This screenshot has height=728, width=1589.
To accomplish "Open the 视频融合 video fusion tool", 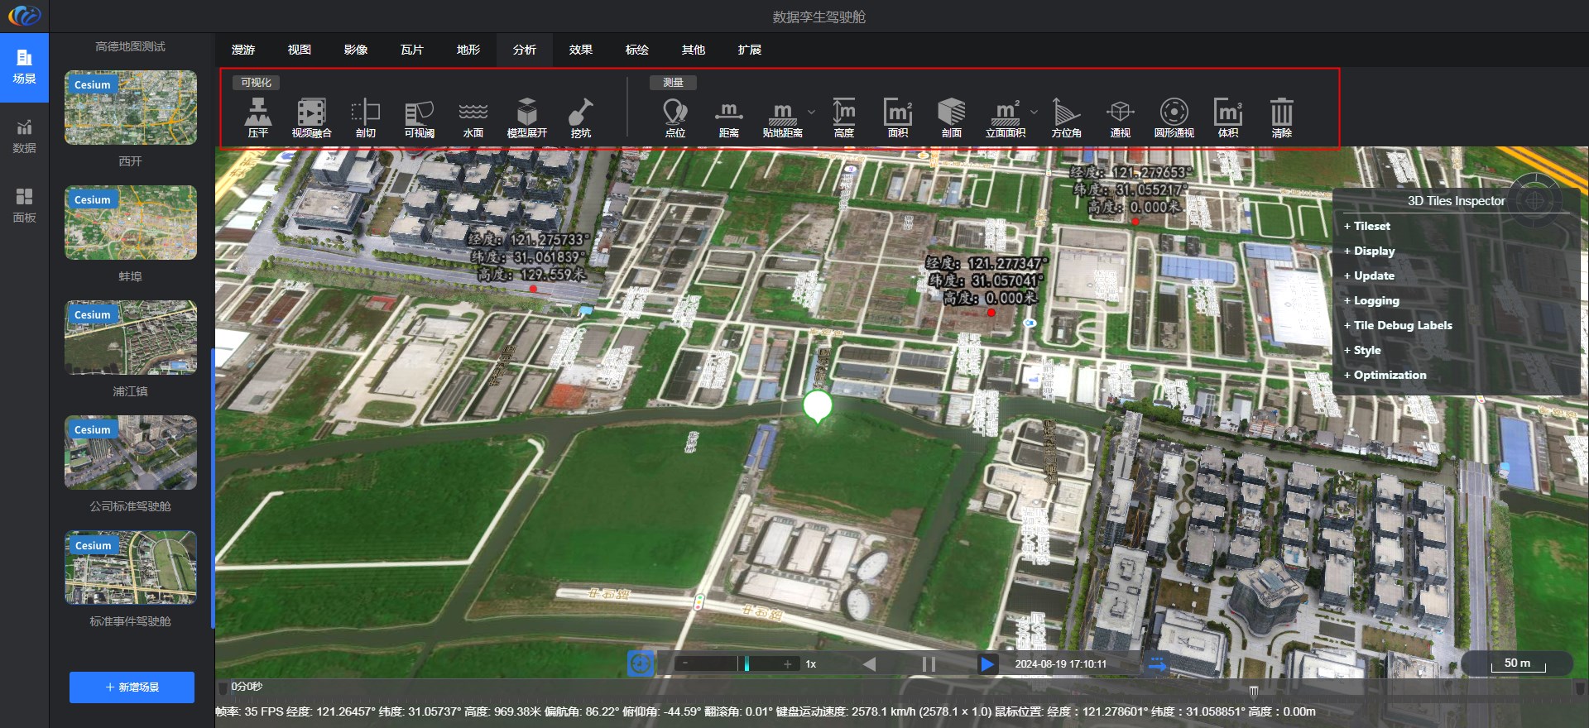I will click(x=311, y=117).
